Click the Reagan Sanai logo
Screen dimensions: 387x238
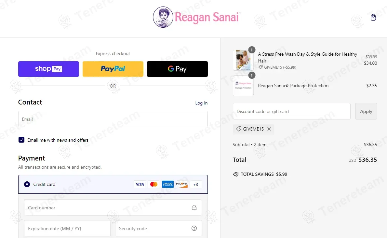[197, 17]
